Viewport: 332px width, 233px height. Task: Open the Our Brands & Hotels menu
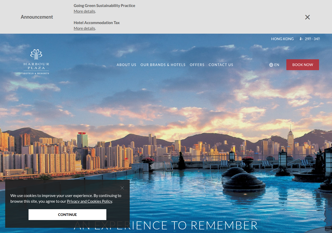point(163,65)
